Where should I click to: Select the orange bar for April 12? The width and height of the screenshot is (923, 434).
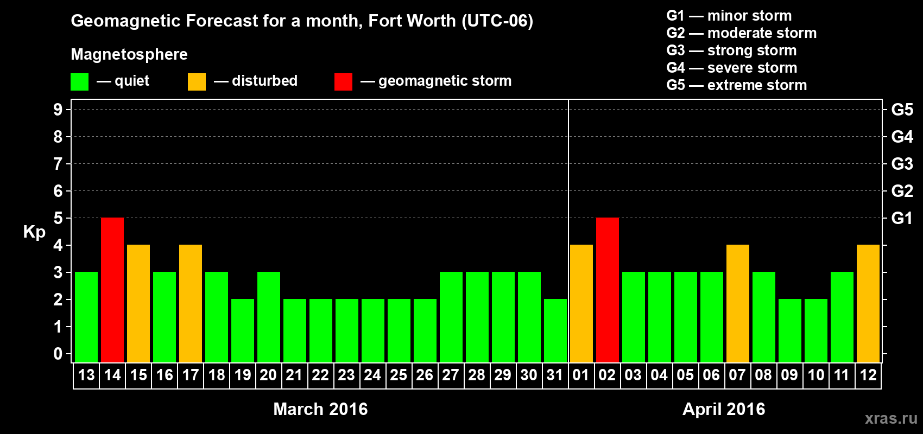(868, 303)
